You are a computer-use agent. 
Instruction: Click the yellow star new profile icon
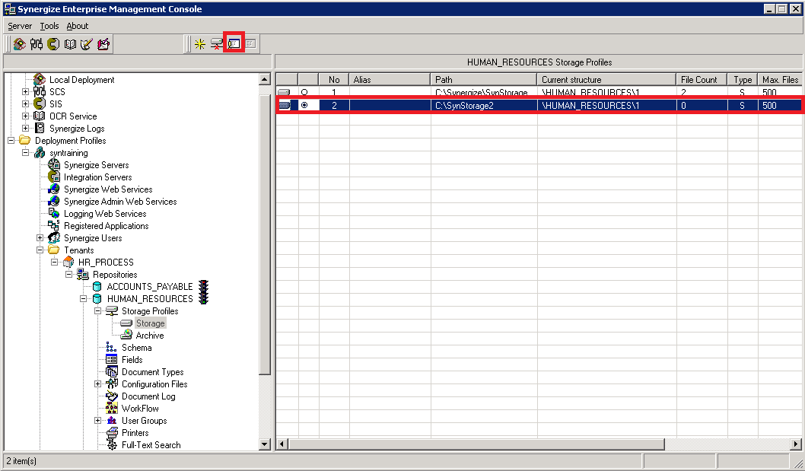click(199, 44)
